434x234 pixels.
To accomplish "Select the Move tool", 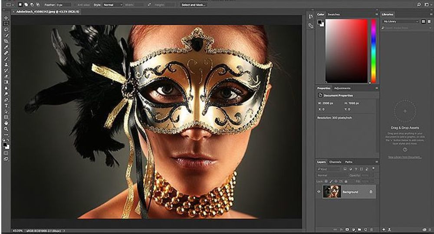I will (x=6, y=18).
